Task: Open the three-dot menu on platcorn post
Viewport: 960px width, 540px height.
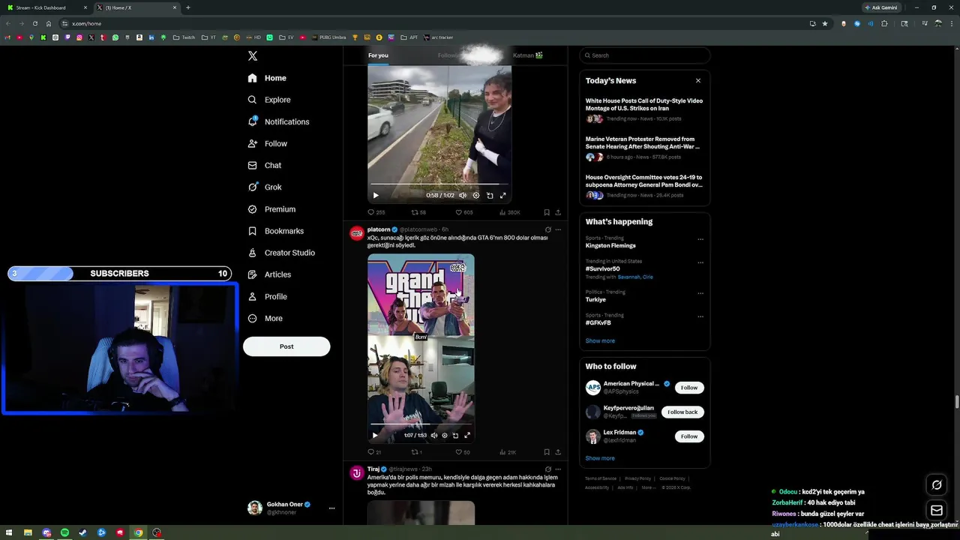Action: click(x=558, y=229)
